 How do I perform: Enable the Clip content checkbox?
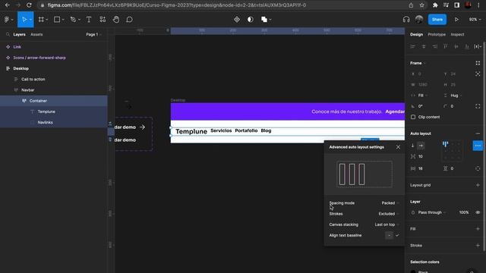coord(413,117)
